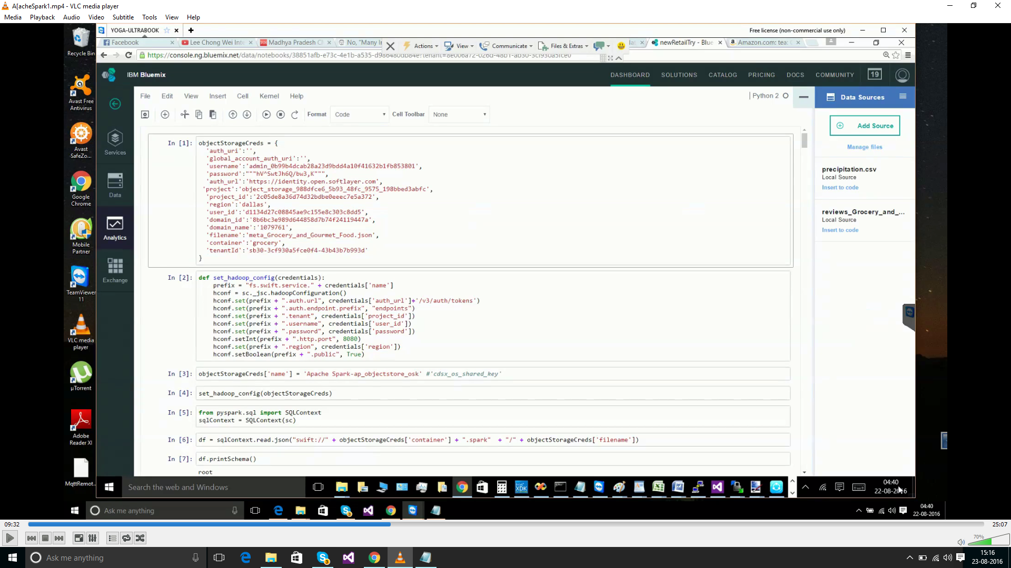Stop video playback

point(45,538)
